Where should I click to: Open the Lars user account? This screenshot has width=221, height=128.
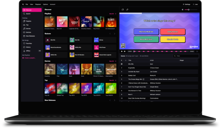pyautogui.click(x=195, y=4)
